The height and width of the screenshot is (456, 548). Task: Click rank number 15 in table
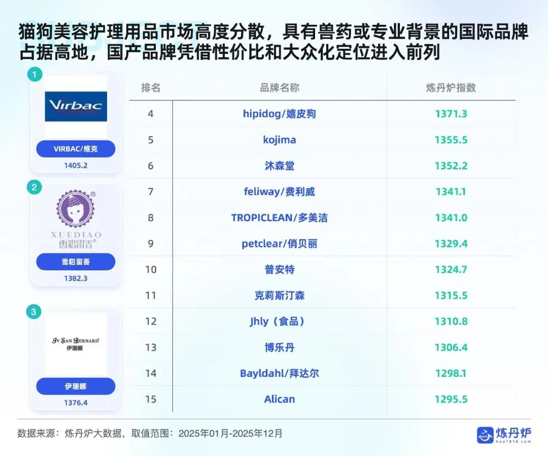151,399
